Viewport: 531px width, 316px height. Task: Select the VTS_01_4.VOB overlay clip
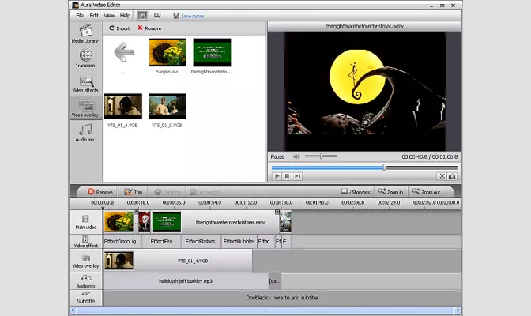[x=178, y=261]
